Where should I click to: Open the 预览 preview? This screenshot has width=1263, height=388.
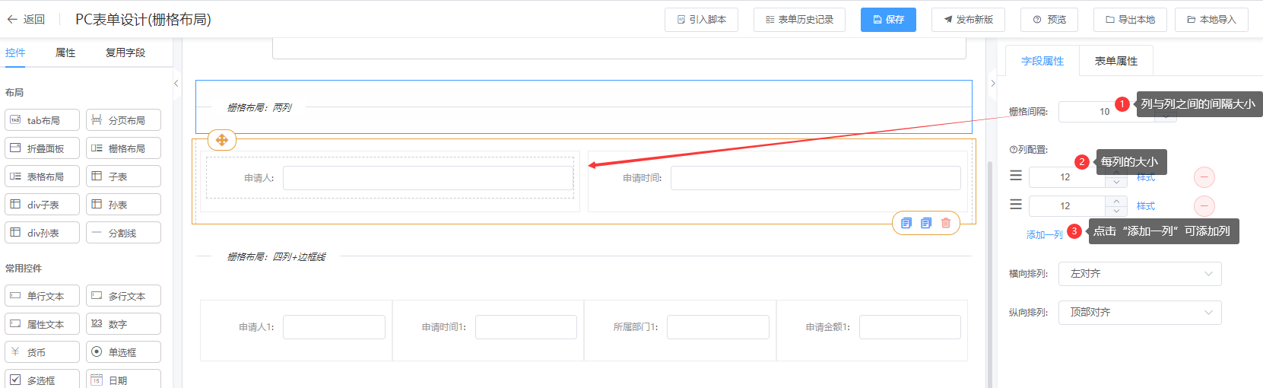[1049, 20]
